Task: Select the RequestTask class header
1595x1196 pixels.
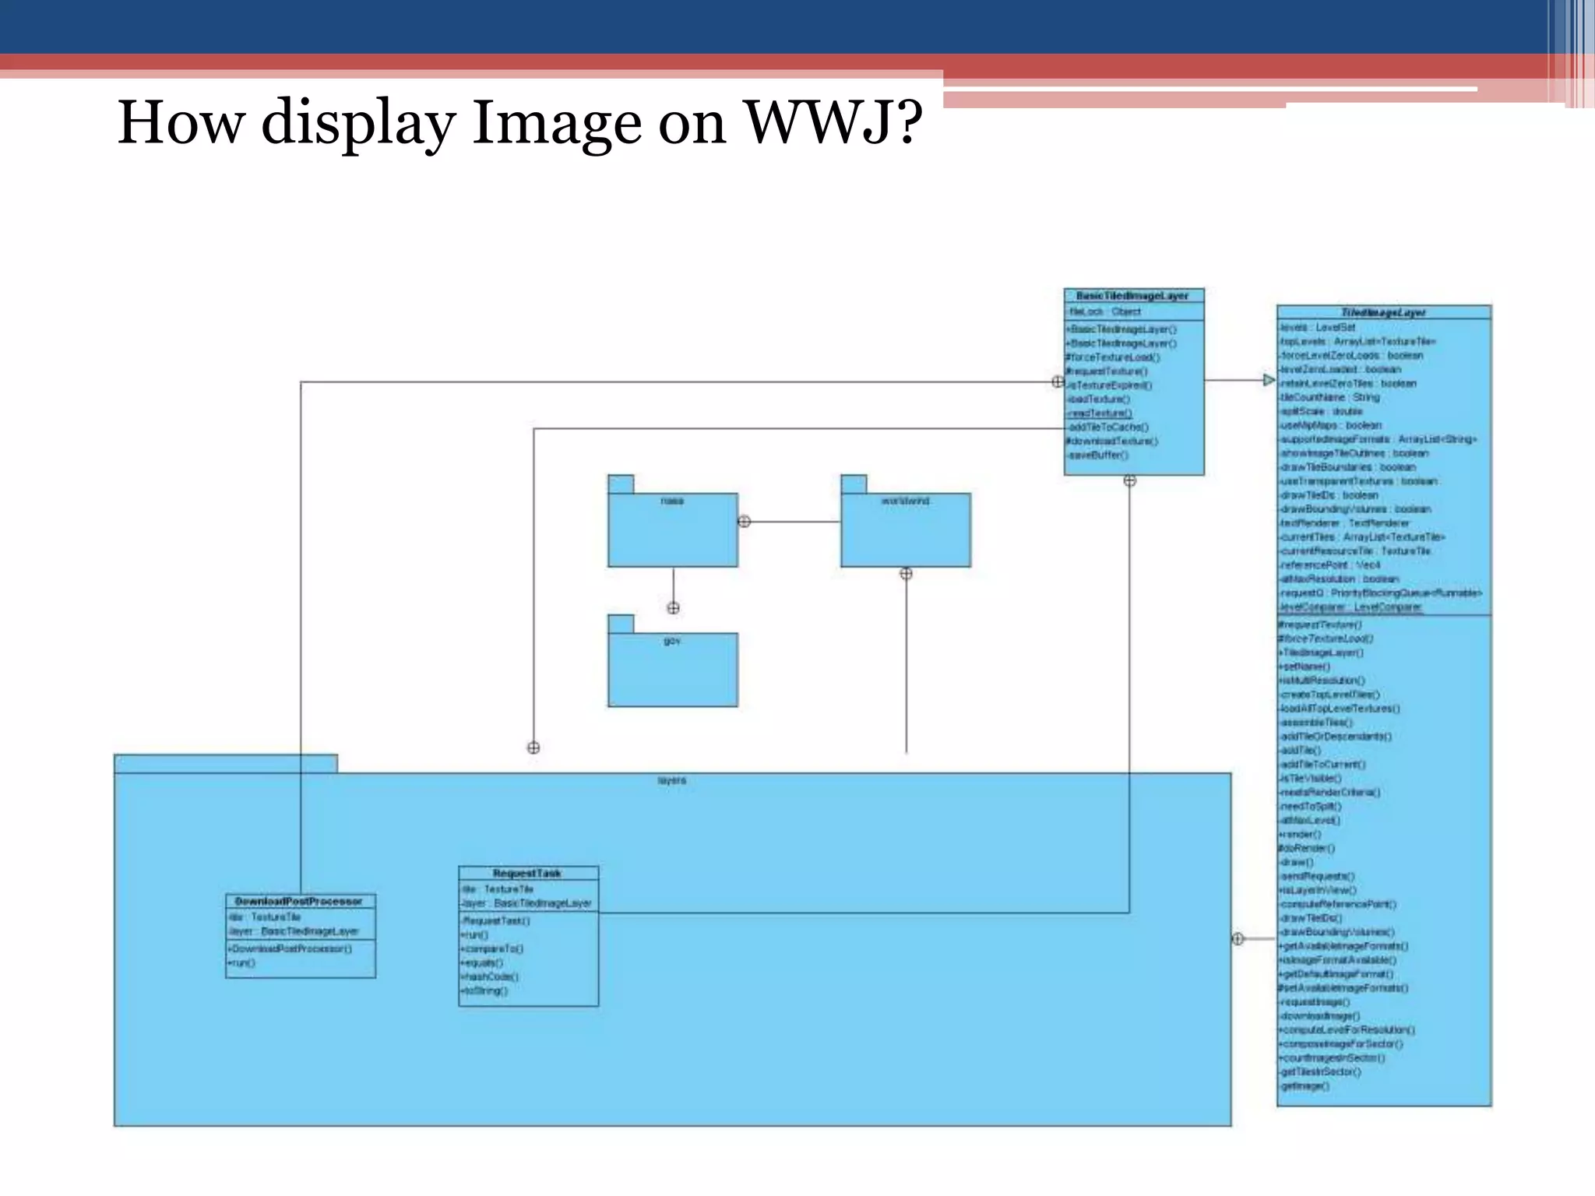Action: (528, 874)
